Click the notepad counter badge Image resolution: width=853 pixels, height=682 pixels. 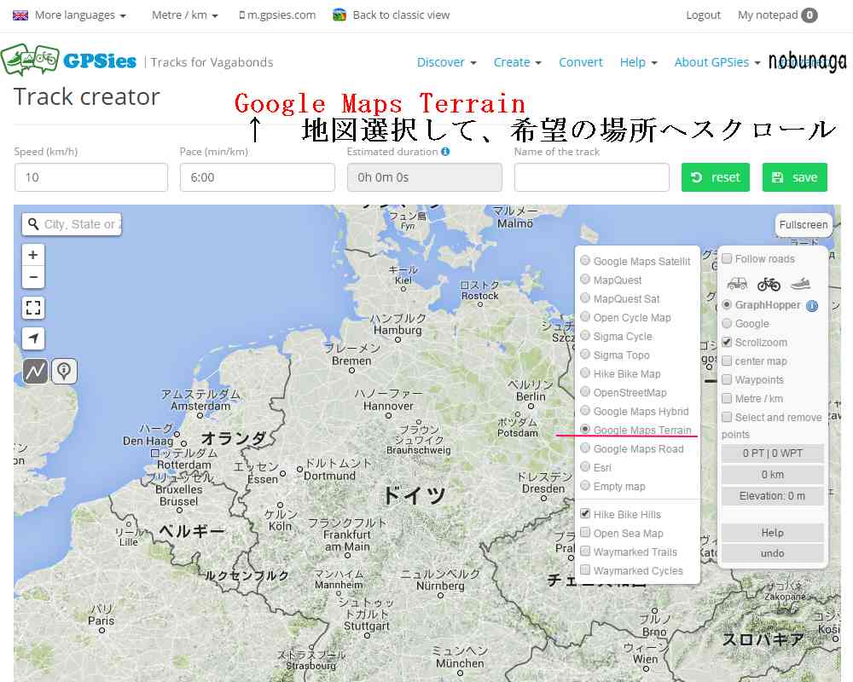point(809,15)
